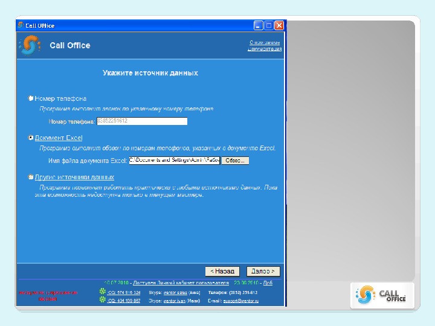Click the Call Office logo thumbnail on the slide
435x326 pixels.
coord(382,295)
